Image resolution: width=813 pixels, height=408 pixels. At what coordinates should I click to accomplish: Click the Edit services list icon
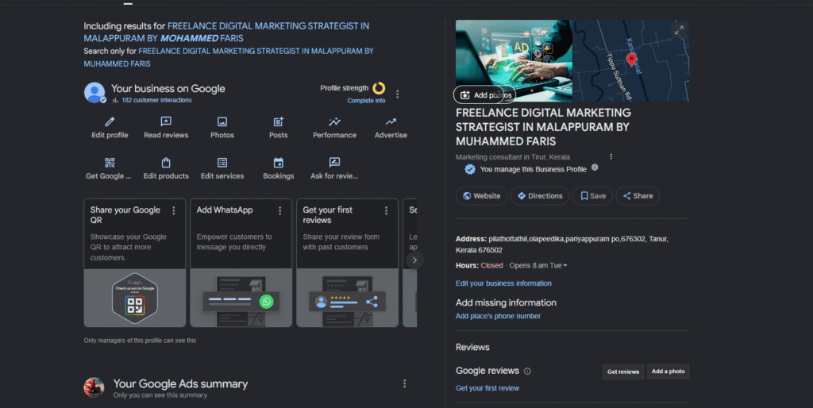point(222,163)
